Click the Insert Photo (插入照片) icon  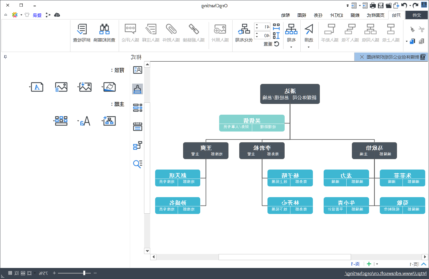[x=220, y=29]
